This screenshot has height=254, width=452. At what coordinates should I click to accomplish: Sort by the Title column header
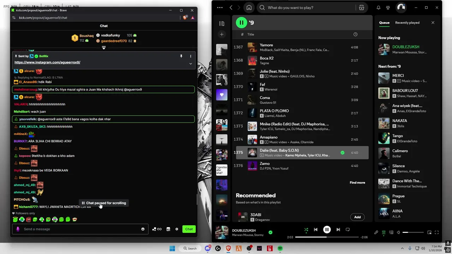click(x=251, y=34)
